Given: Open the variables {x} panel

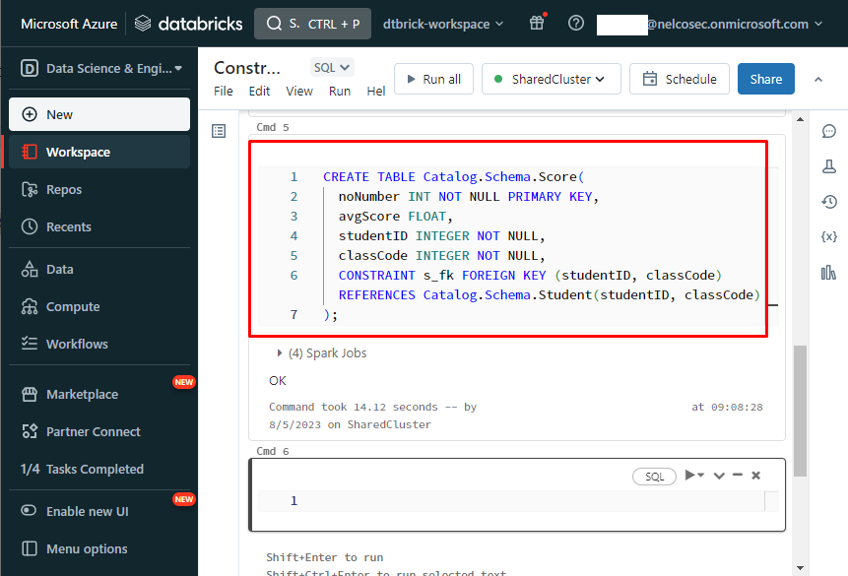Looking at the screenshot, I should (x=828, y=237).
